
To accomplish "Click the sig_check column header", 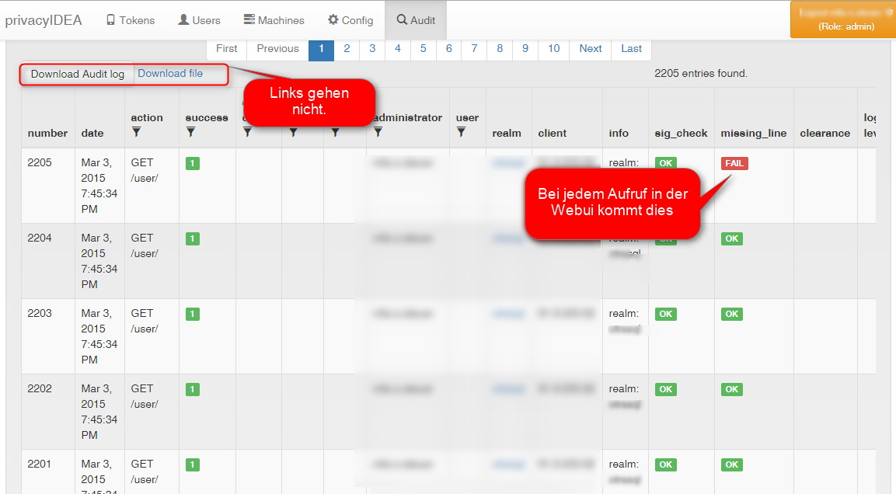I will 682,133.
